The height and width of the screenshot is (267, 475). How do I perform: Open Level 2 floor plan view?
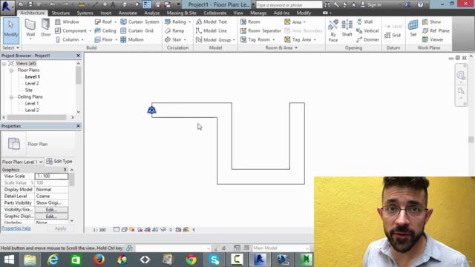point(32,84)
